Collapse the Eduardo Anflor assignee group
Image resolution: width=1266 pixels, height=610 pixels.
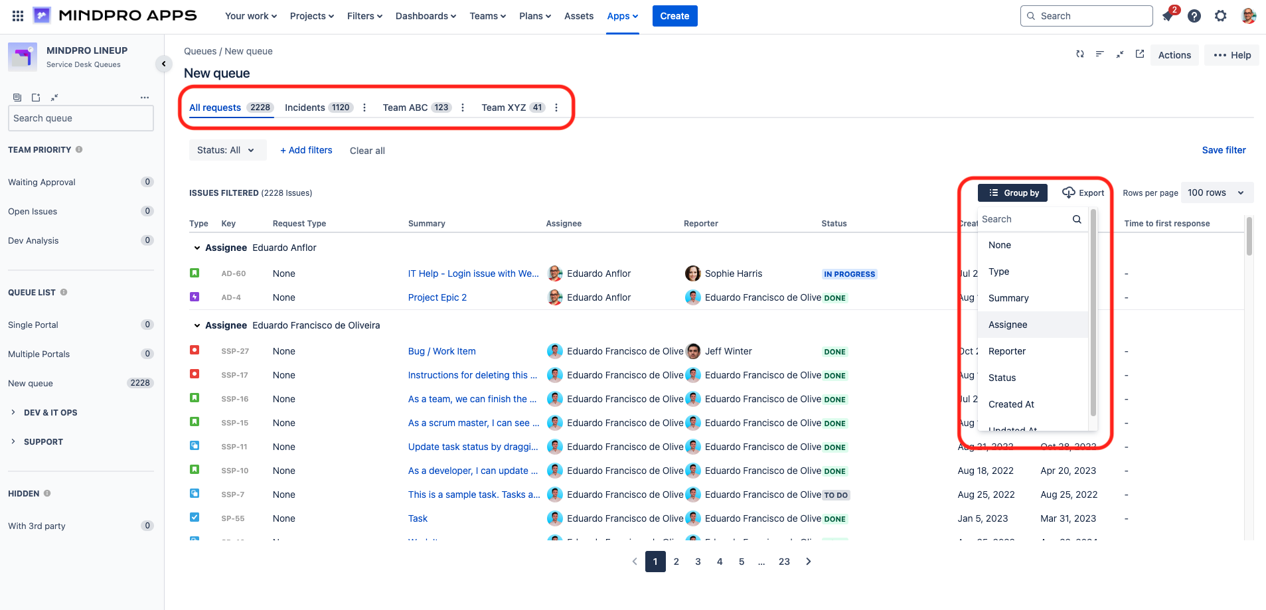pyautogui.click(x=196, y=247)
